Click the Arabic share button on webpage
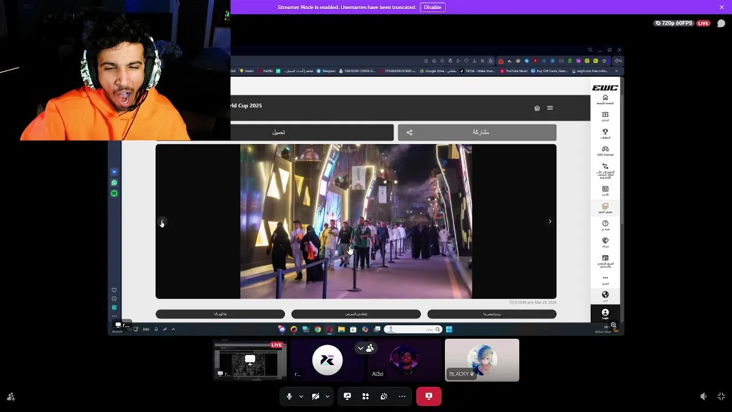The image size is (732, 412). (477, 132)
